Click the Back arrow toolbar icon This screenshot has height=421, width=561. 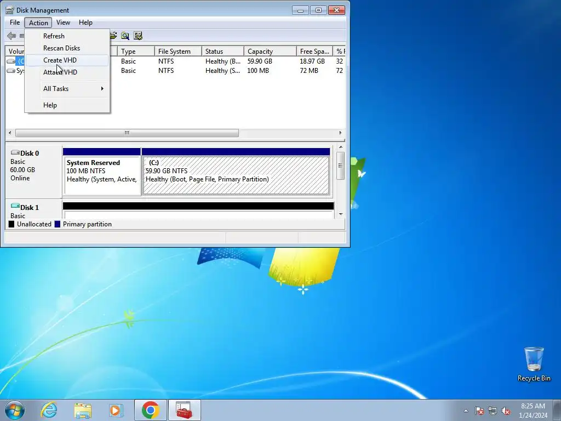12,36
